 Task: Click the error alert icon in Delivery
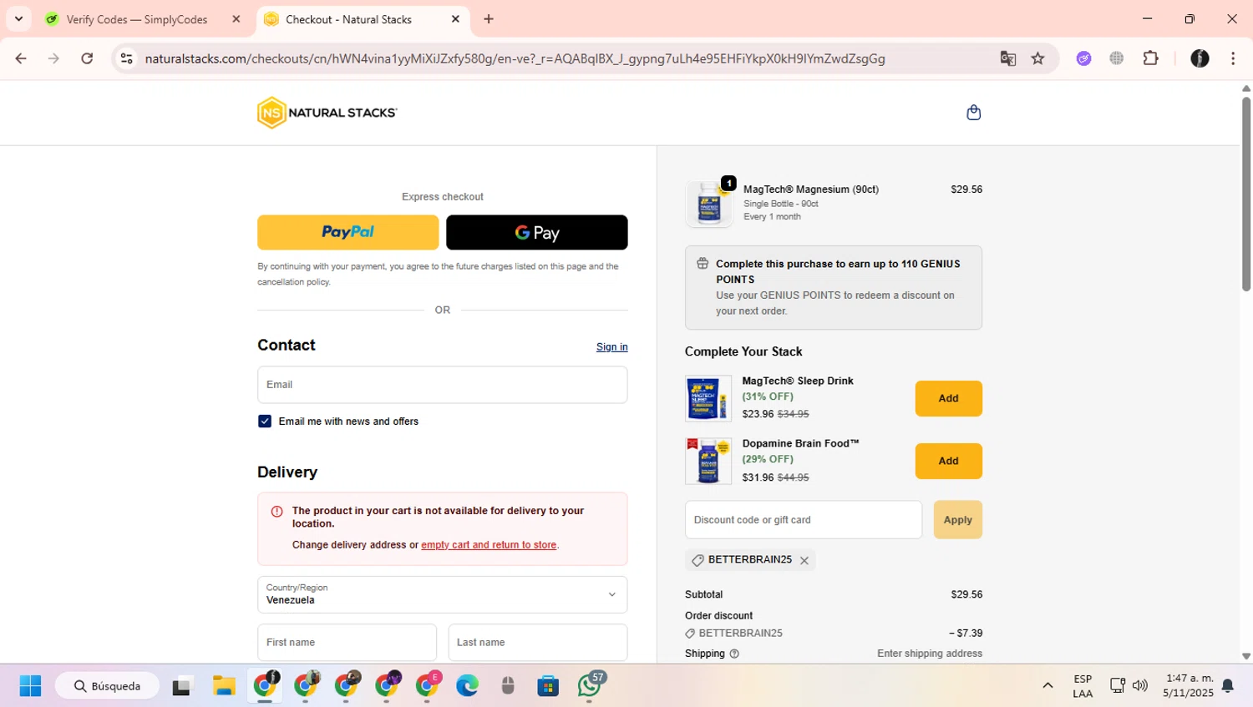click(276, 512)
